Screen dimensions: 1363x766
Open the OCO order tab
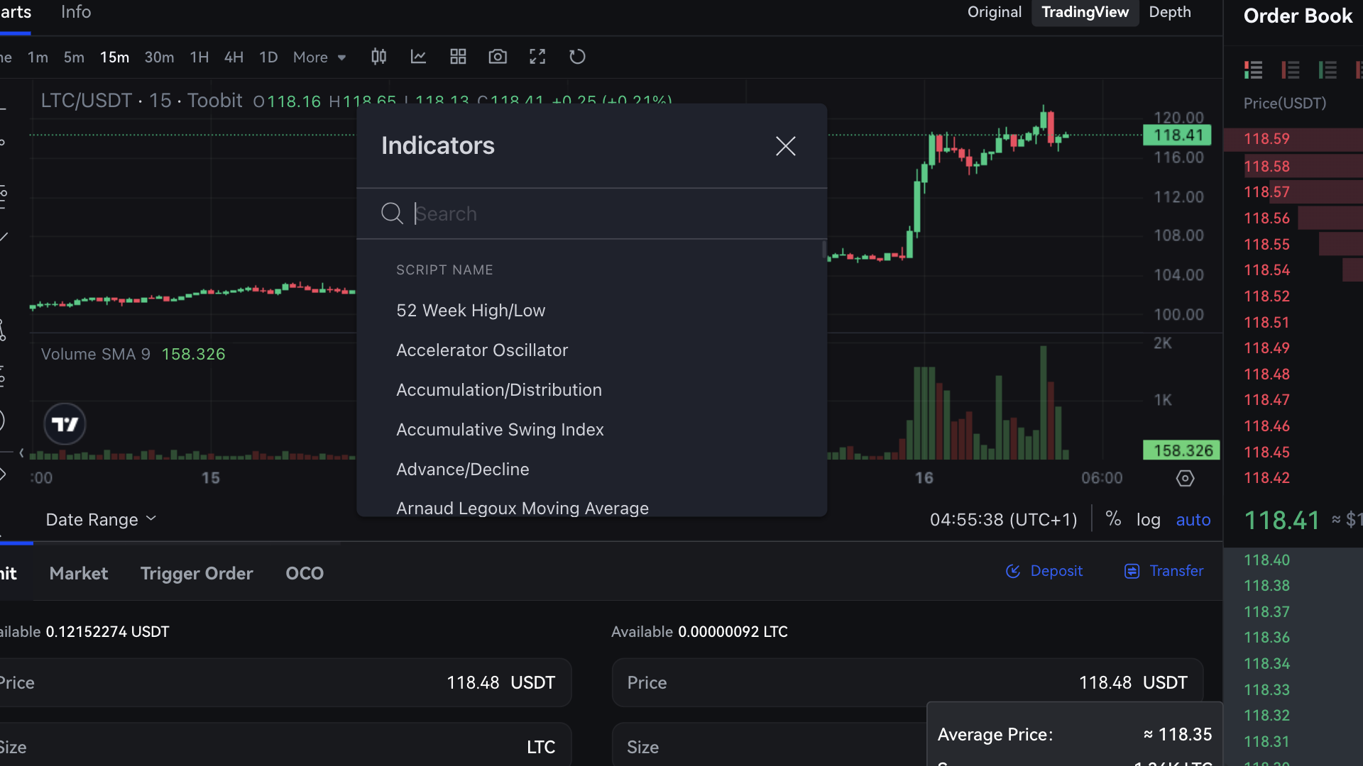tap(305, 573)
